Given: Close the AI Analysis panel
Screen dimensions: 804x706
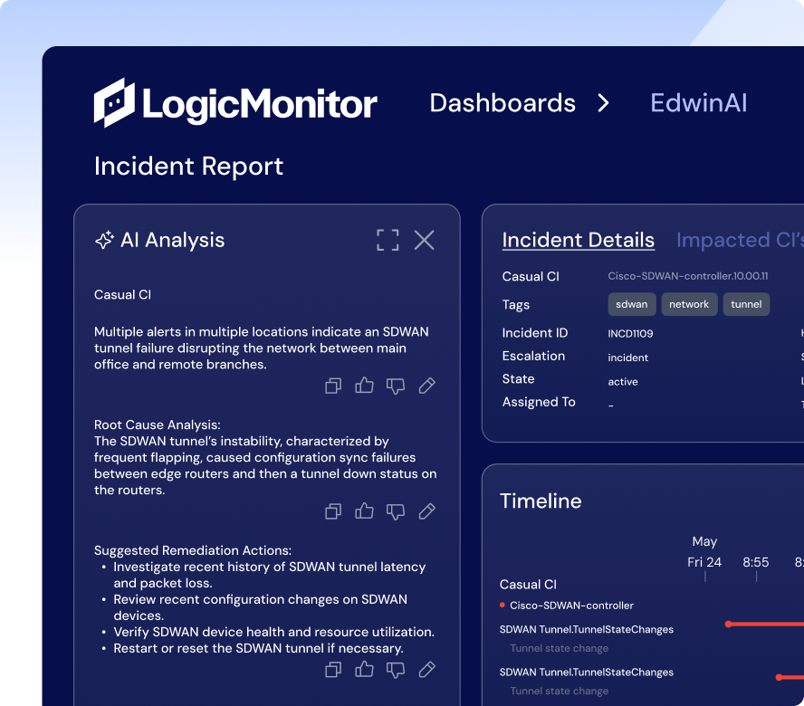Looking at the screenshot, I should (424, 240).
